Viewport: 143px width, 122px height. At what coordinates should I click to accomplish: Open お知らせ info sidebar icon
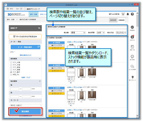pyautogui.click(x=132, y=37)
